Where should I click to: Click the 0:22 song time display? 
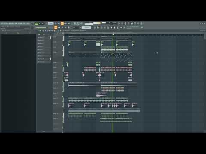click(78, 24)
